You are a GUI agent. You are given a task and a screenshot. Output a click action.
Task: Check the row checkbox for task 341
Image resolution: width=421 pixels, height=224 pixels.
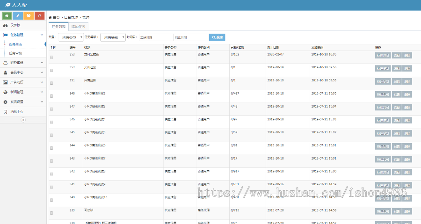51,187
